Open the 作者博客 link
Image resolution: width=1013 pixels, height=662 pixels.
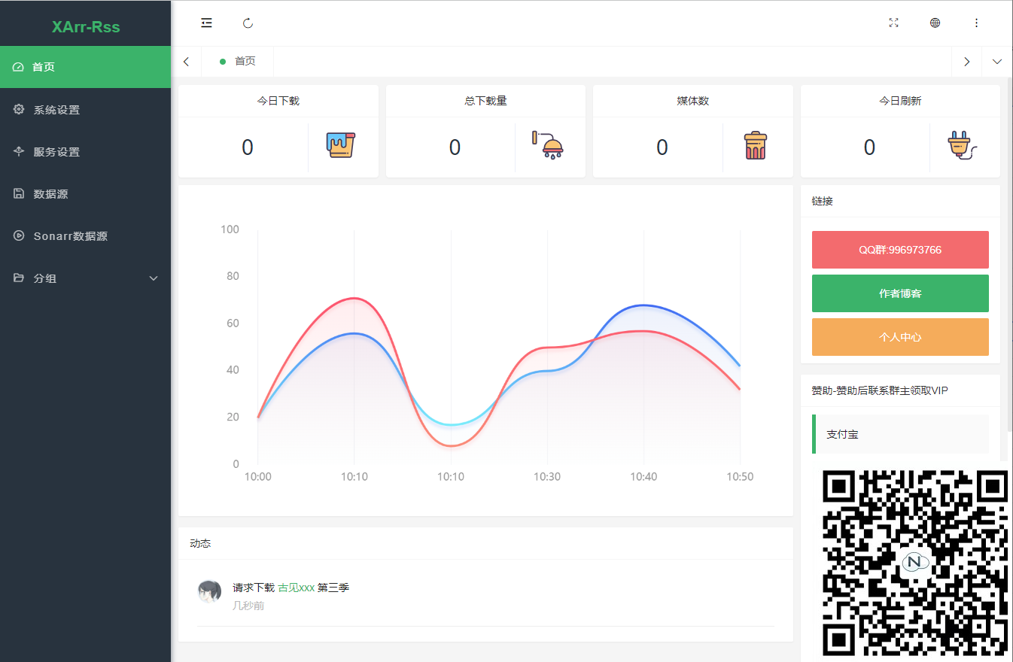900,293
